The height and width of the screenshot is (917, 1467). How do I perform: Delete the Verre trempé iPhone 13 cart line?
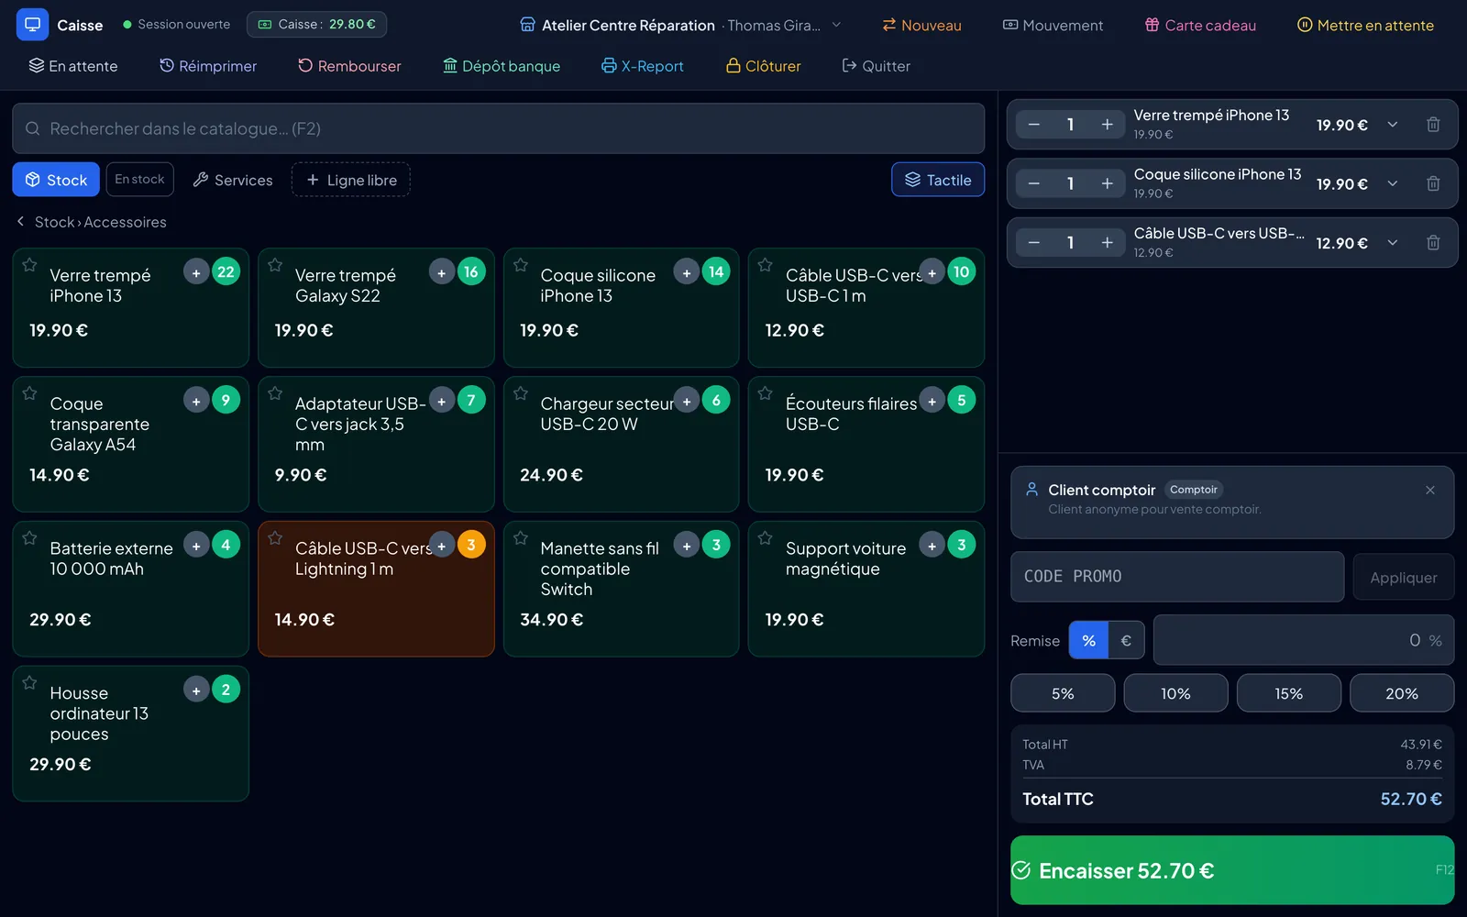pos(1433,125)
